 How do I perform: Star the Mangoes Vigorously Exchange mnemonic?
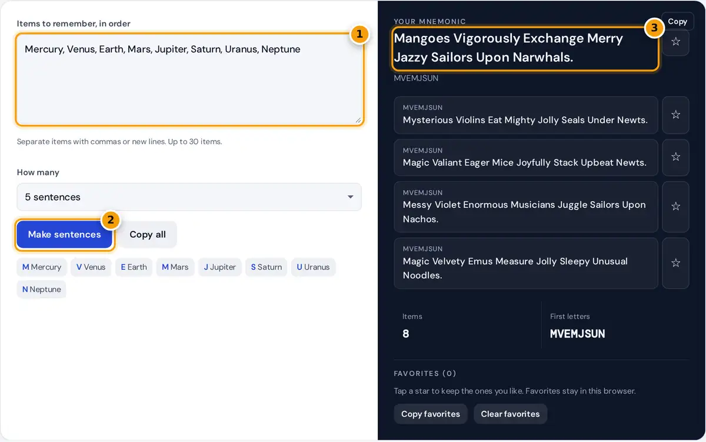pyautogui.click(x=675, y=42)
